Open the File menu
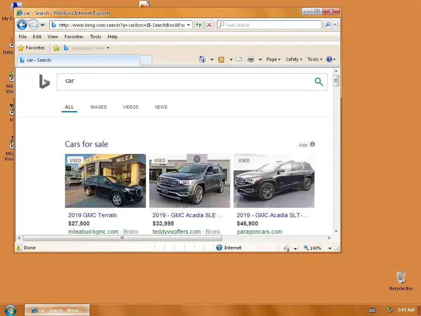The width and height of the screenshot is (421, 316). [x=23, y=37]
